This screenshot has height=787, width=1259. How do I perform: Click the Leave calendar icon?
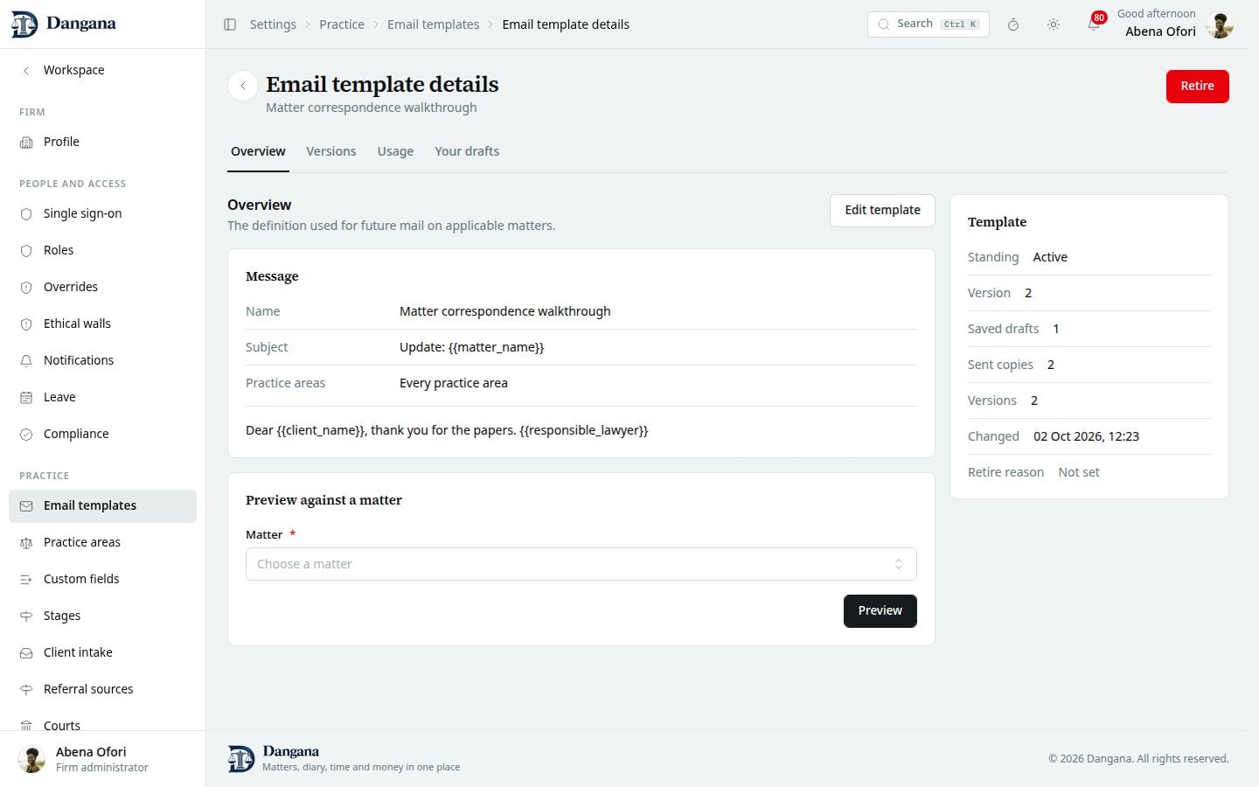(26, 397)
